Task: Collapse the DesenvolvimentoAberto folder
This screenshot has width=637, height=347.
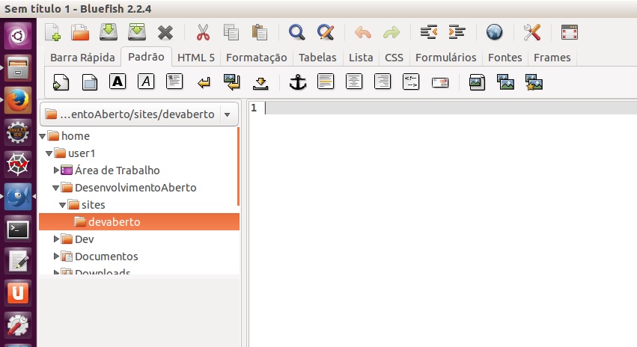Action: (56, 188)
